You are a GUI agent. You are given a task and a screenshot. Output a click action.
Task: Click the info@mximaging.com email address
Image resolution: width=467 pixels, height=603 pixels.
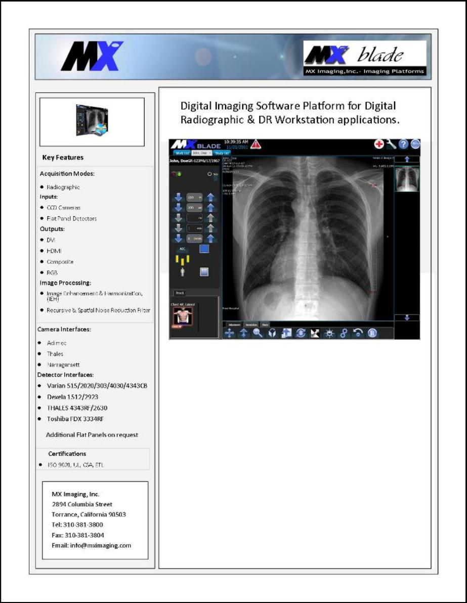101,545
